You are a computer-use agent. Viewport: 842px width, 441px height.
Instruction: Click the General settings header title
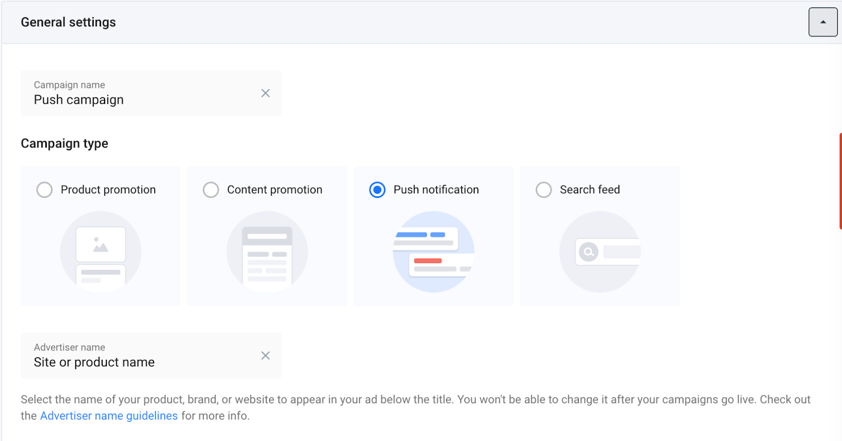click(68, 22)
